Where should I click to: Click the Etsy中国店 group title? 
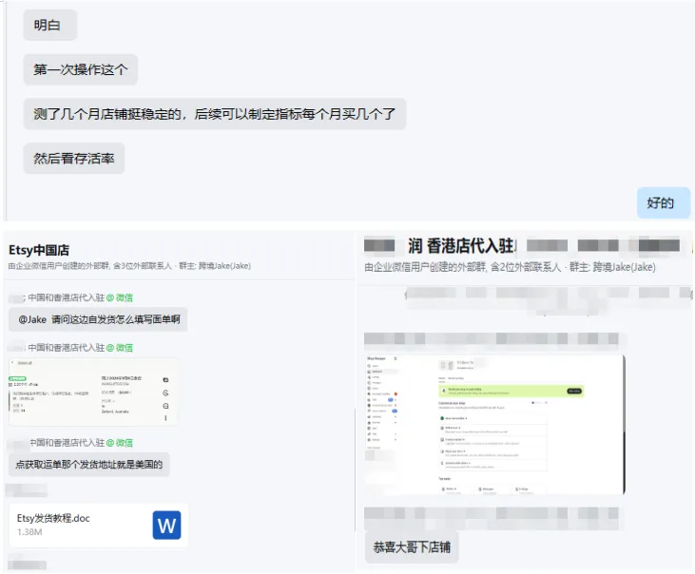pyautogui.click(x=39, y=250)
